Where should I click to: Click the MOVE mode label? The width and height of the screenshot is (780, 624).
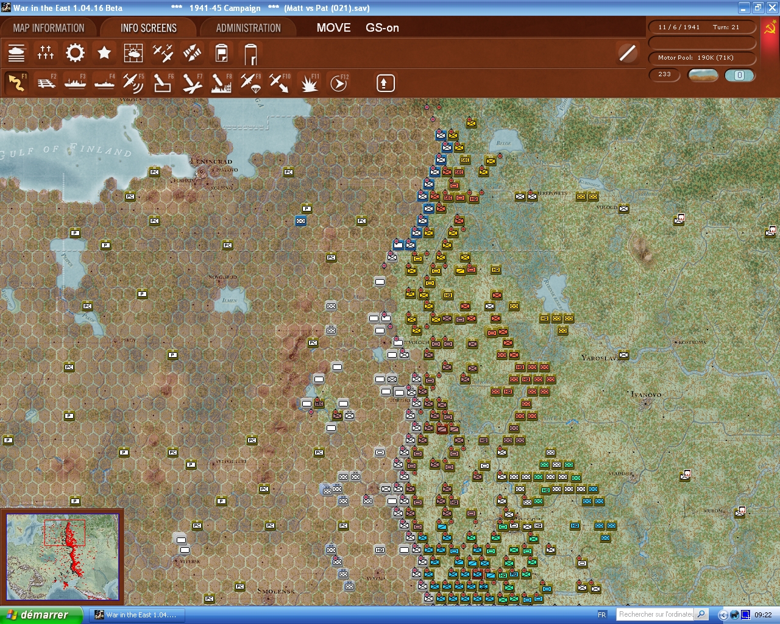click(x=333, y=28)
